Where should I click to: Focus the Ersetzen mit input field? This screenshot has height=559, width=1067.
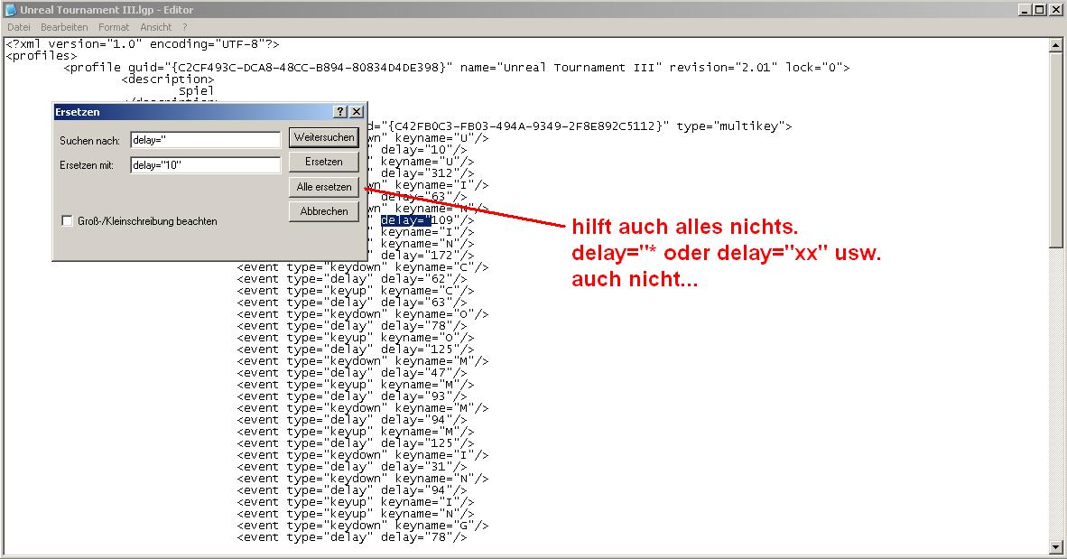click(x=206, y=164)
